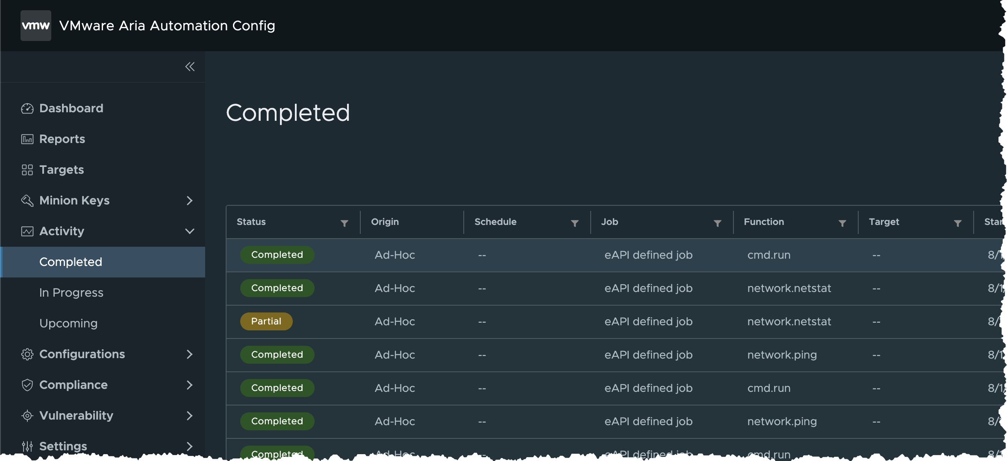Image resolution: width=1007 pixels, height=461 pixels.
Task: Click the Minion Keys key icon
Action: coord(27,201)
